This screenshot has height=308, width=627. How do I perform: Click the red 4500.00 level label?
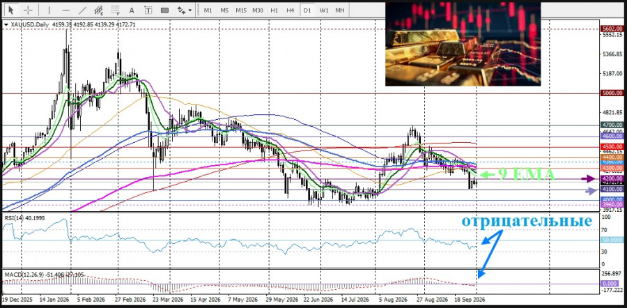click(x=612, y=147)
